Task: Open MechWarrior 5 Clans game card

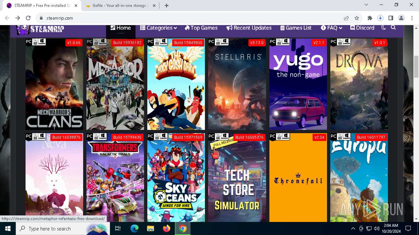Action: (54, 84)
